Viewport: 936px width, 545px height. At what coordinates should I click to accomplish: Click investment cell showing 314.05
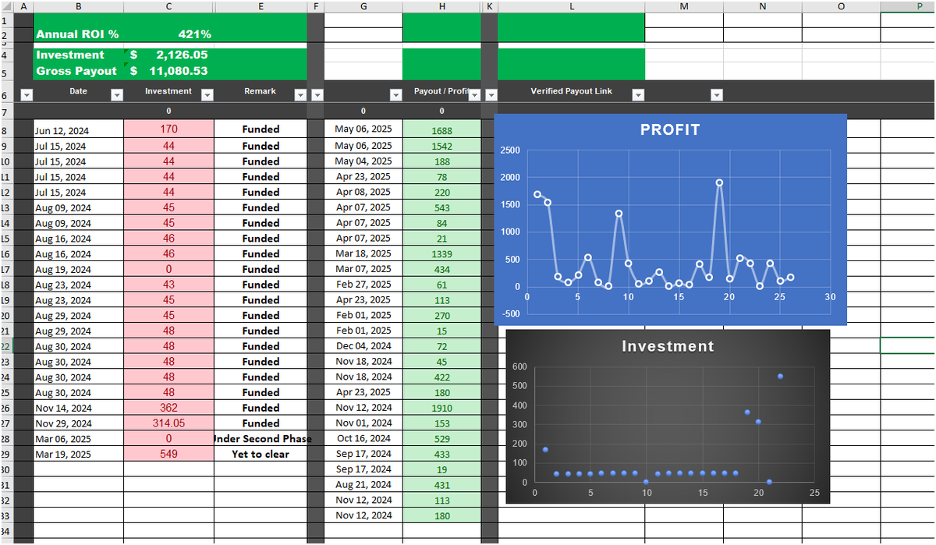coord(168,423)
